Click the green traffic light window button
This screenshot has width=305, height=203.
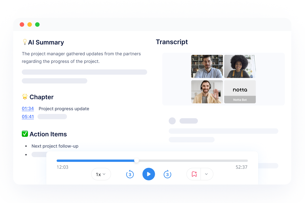37,24
